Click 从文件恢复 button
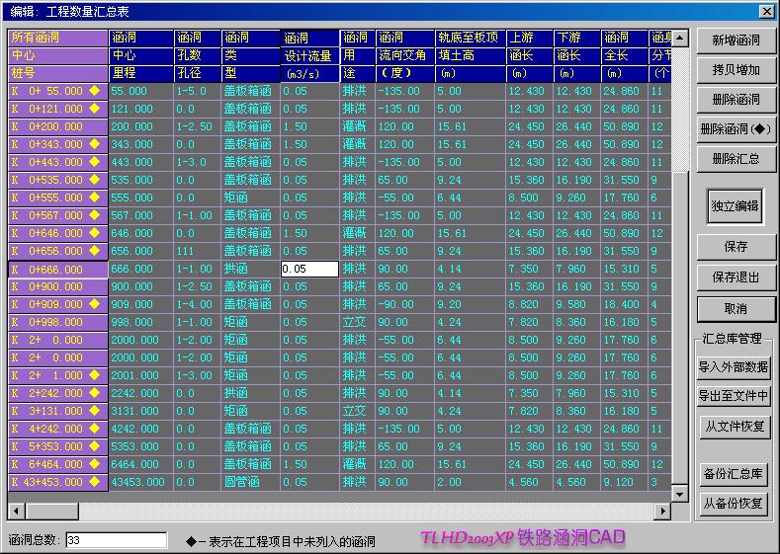The height and width of the screenshot is (554, 780). [x=734, y=427]
